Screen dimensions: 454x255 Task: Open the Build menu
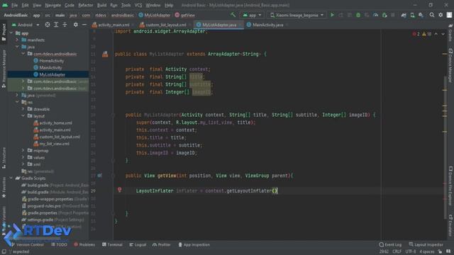pos(101,5)
